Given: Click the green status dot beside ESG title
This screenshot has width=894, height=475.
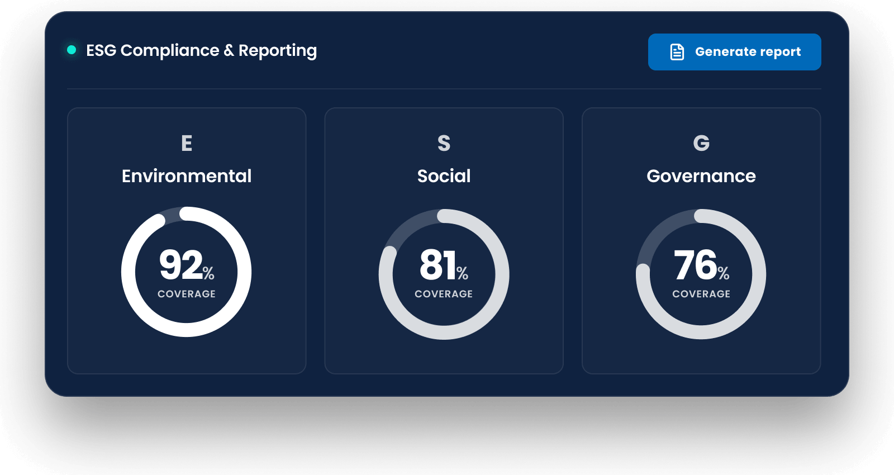Looking at the screenshot, I should (x=72, y=50).
